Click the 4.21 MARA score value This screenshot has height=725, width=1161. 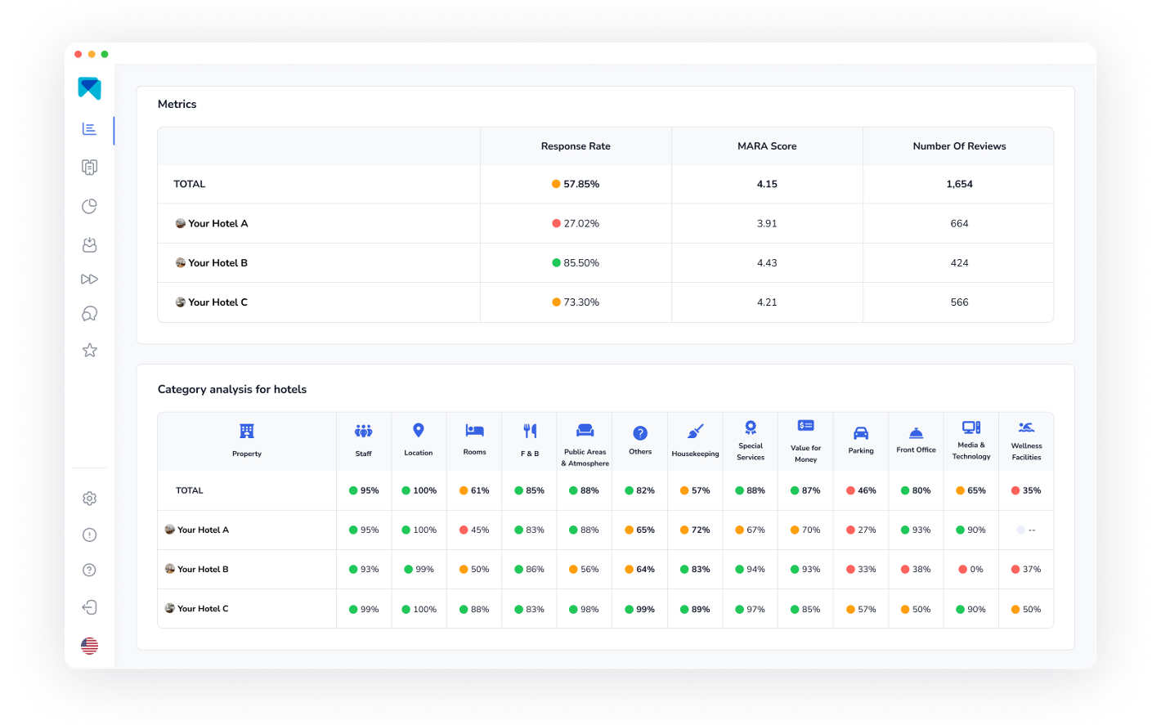point(767,302)
